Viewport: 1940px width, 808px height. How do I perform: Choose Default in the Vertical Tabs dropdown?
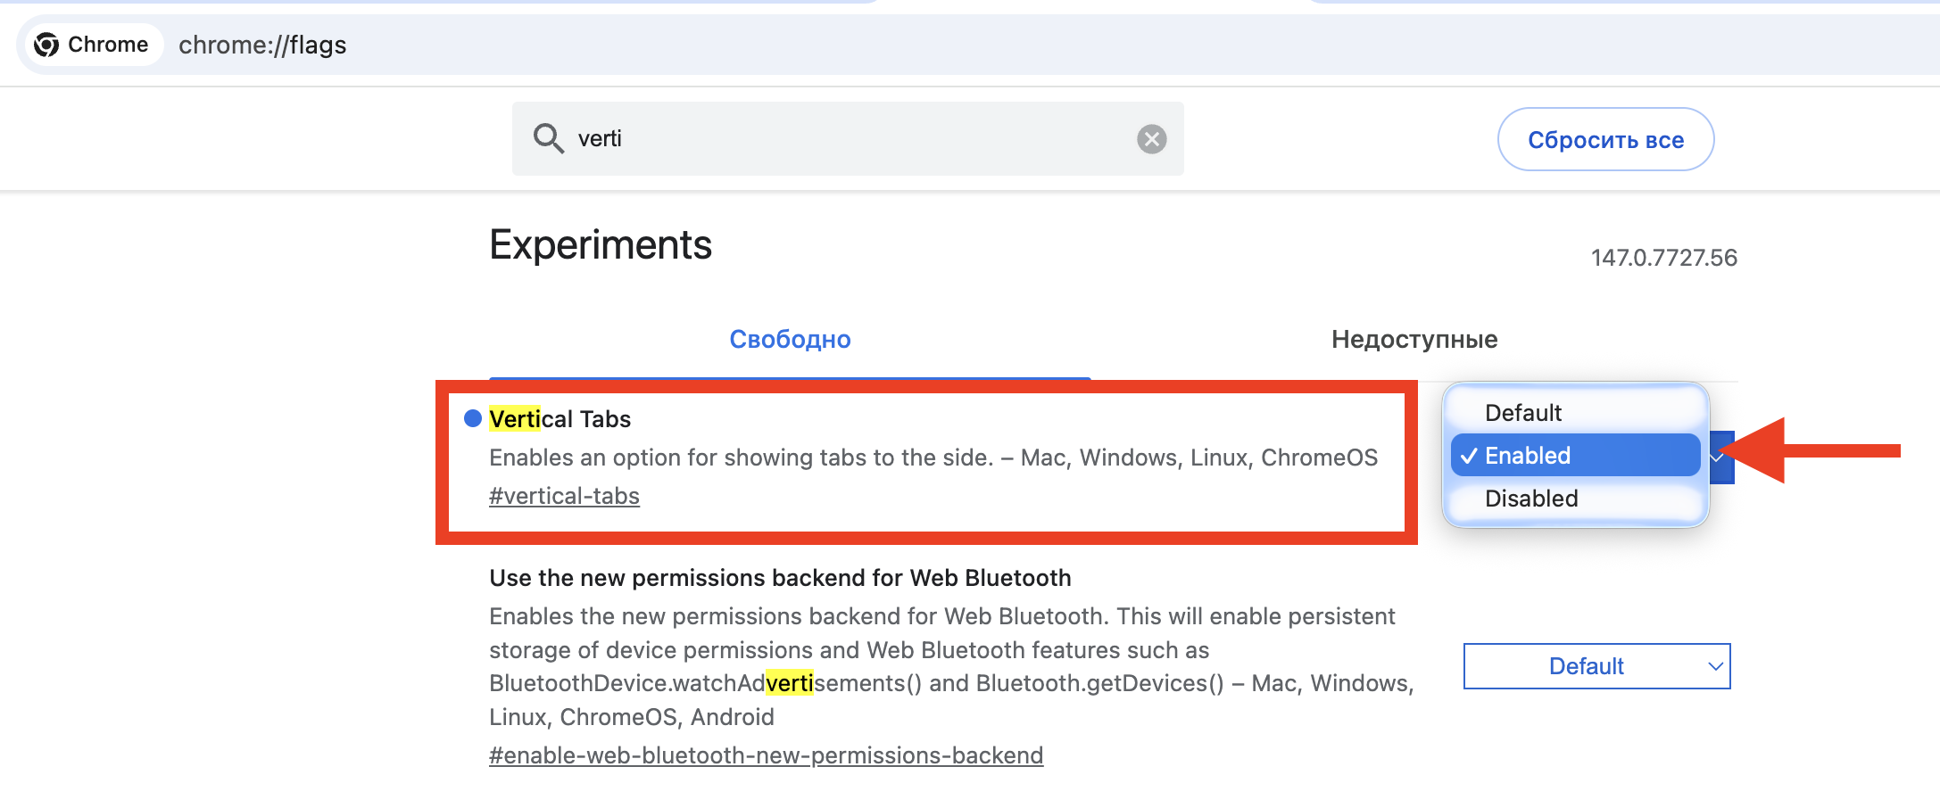(1522, 412)
